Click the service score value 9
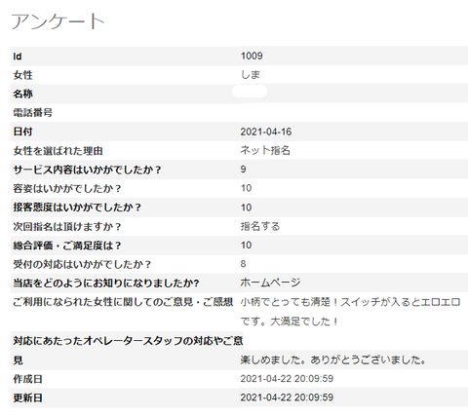This screenshot has width=468, height=416. 243,170
